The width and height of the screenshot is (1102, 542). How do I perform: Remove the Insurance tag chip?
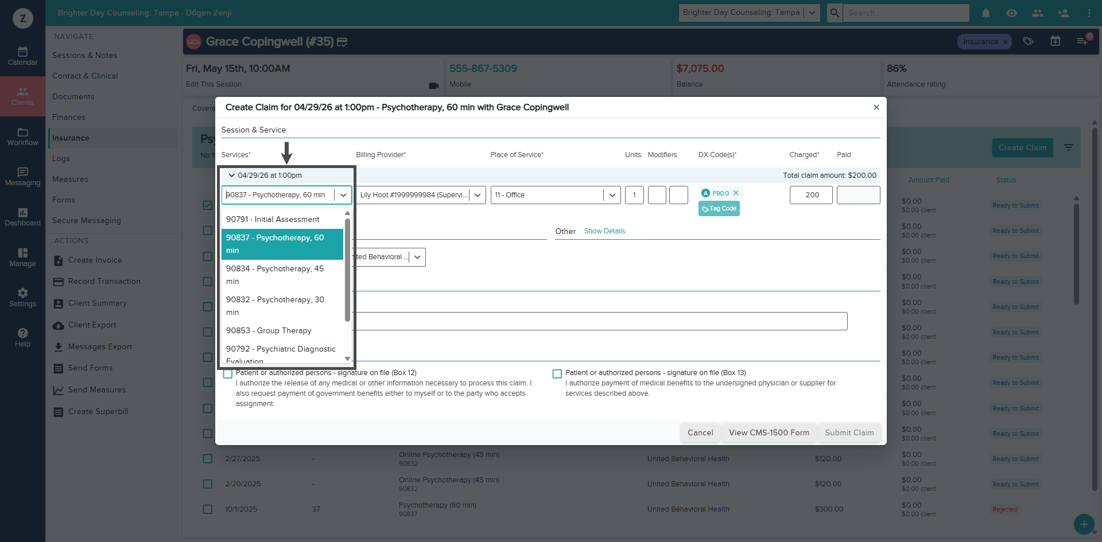tap(1006, 42)
